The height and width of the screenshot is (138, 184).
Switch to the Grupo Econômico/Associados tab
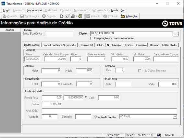point(59,45)
